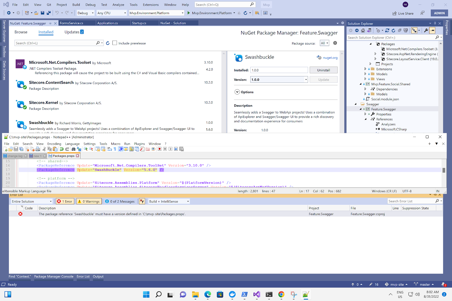Click New file icon in Notepad++ toolbar
This screenshot has height=301, width=452.
pyautogui.click(x=5, y=149)
